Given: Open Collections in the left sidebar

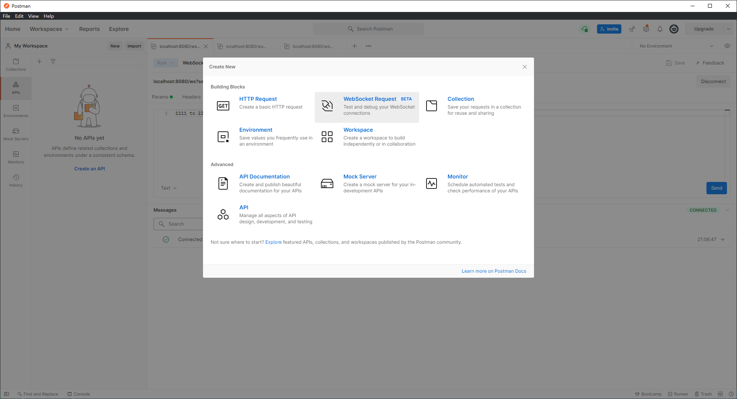Looking at the screenshot, I should (16, 65).
